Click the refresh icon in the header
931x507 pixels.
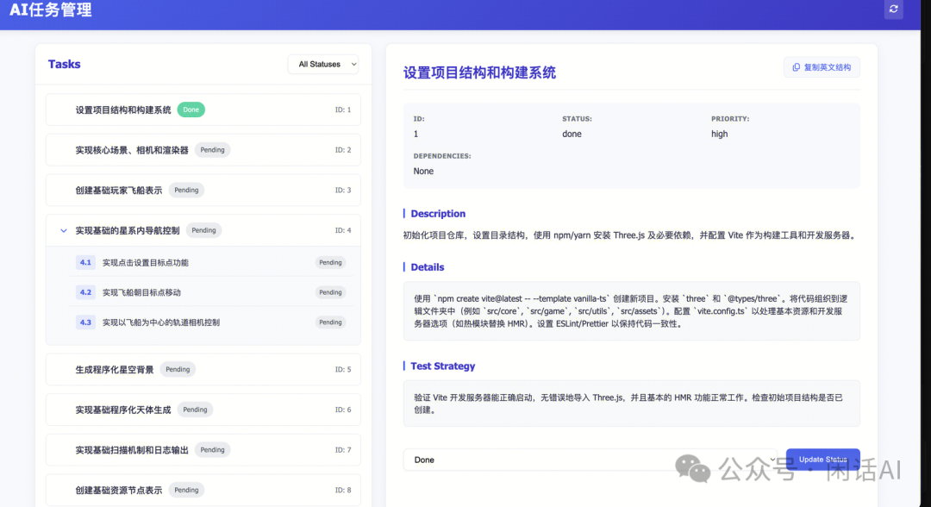894,9
